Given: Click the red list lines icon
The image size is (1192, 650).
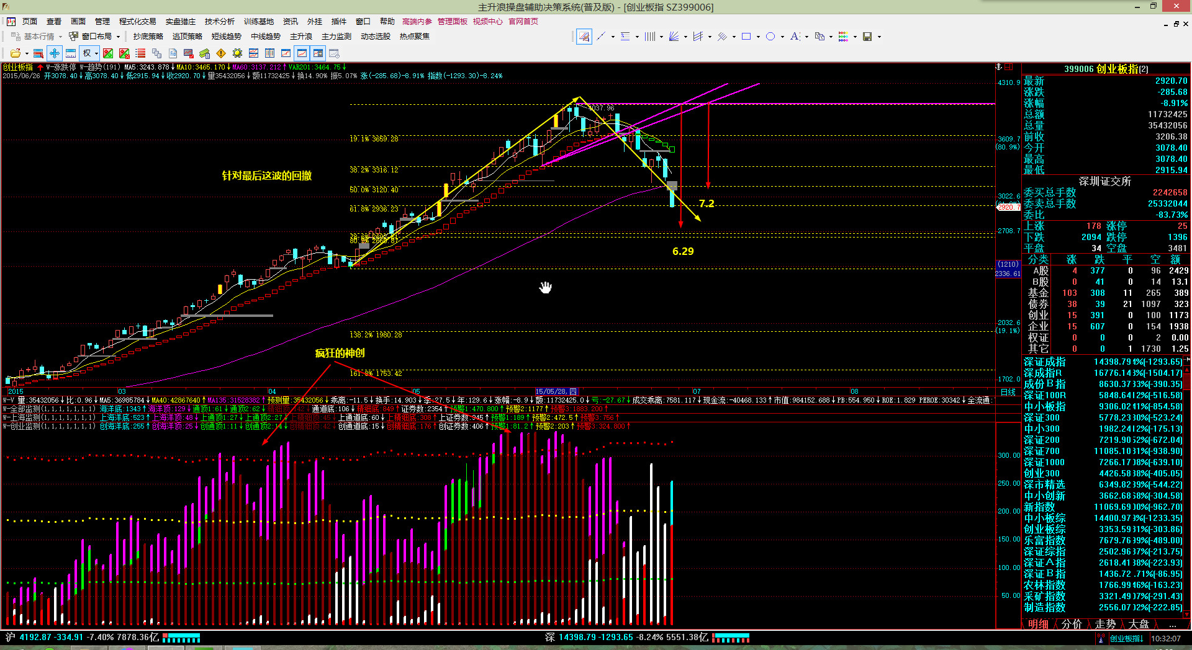Looking at the screenshot, I should pos(140,53).
